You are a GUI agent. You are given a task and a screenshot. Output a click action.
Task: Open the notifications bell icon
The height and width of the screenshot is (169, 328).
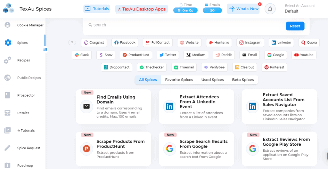pyautogui.click(x=270, y=9)
